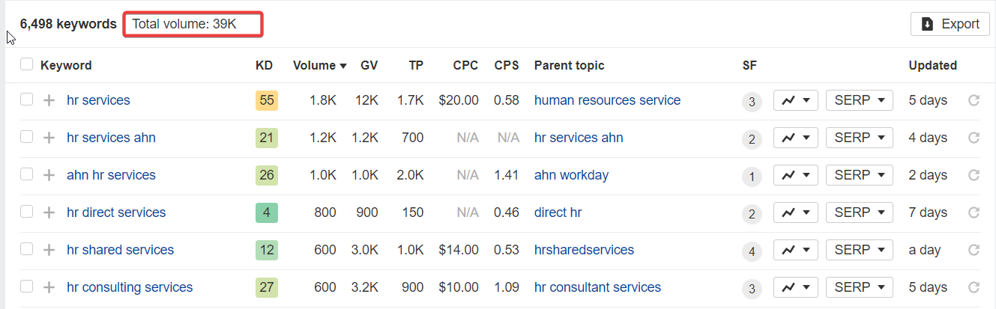
Task: Open trend chart for hr direct services
Action: click(x=796, y=212)
